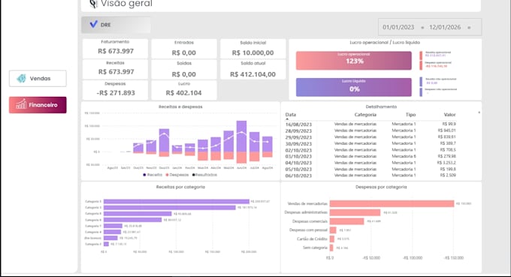Click the Dez/23 column in revenue chart
This screenshot has height=277, width=511.
click(x=164, y=143)
